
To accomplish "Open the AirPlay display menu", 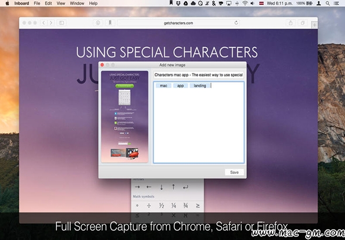I will click(x=229, y=4).
